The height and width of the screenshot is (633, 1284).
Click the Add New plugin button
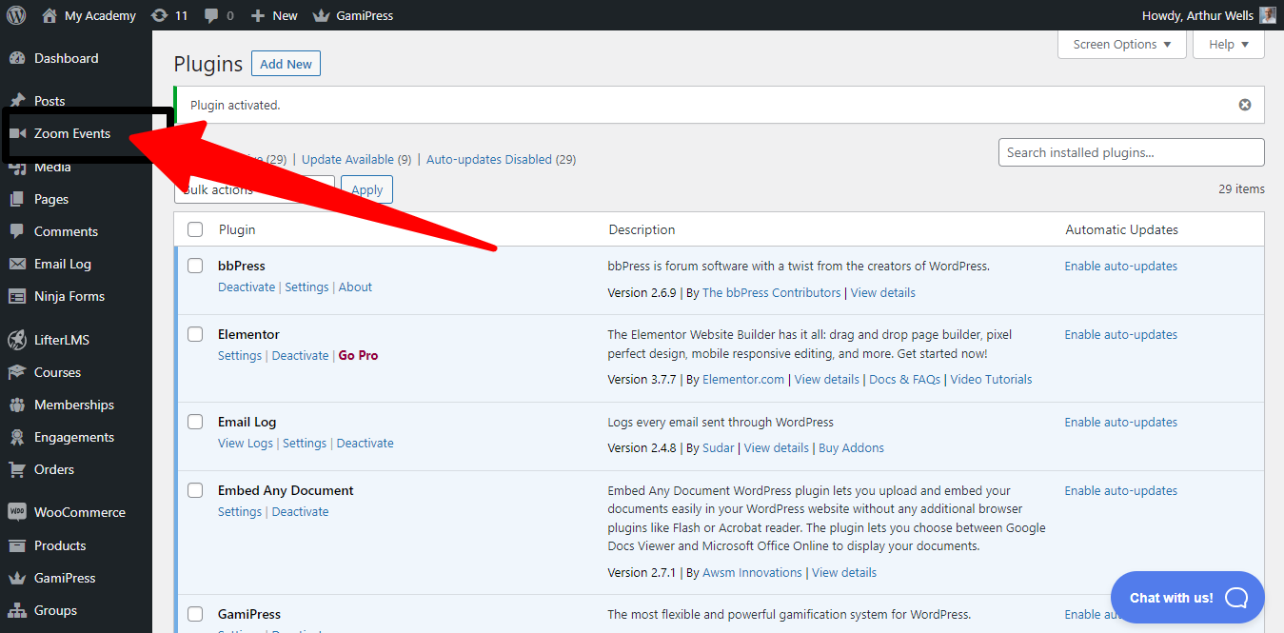pos(286,64)
